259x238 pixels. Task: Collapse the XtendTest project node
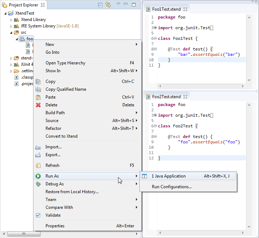click(x=5, y=14)
